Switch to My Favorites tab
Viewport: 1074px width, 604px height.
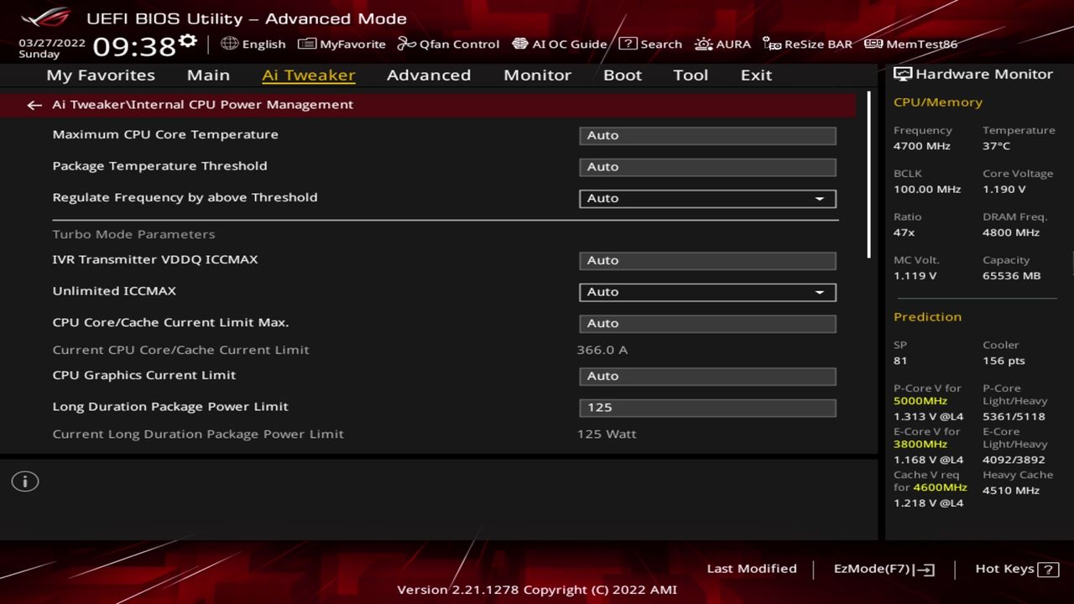(x=101, y=75)
